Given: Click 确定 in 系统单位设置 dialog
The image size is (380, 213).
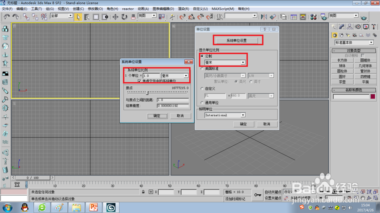Looking at the screenshot, I should [x=157, y=116].
